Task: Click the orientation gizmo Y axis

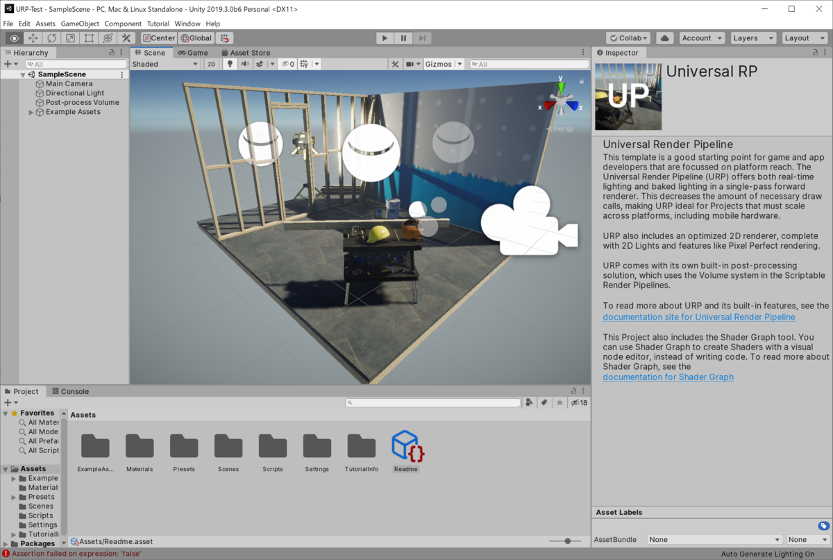Action: click(x=561, y=87)
